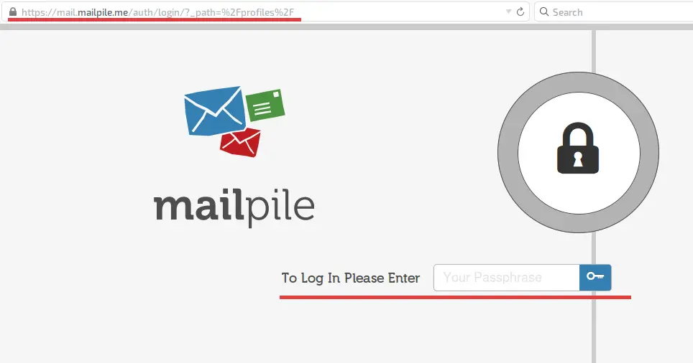Click the padlock icon in address bar
The width and height of the screenshot is (693, 363).
(13, 11)
